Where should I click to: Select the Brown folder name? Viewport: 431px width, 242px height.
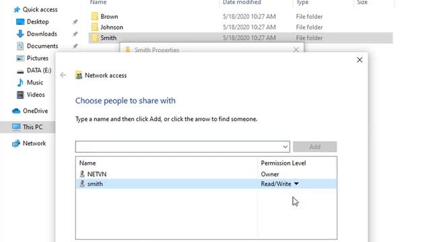click(109, 16)
